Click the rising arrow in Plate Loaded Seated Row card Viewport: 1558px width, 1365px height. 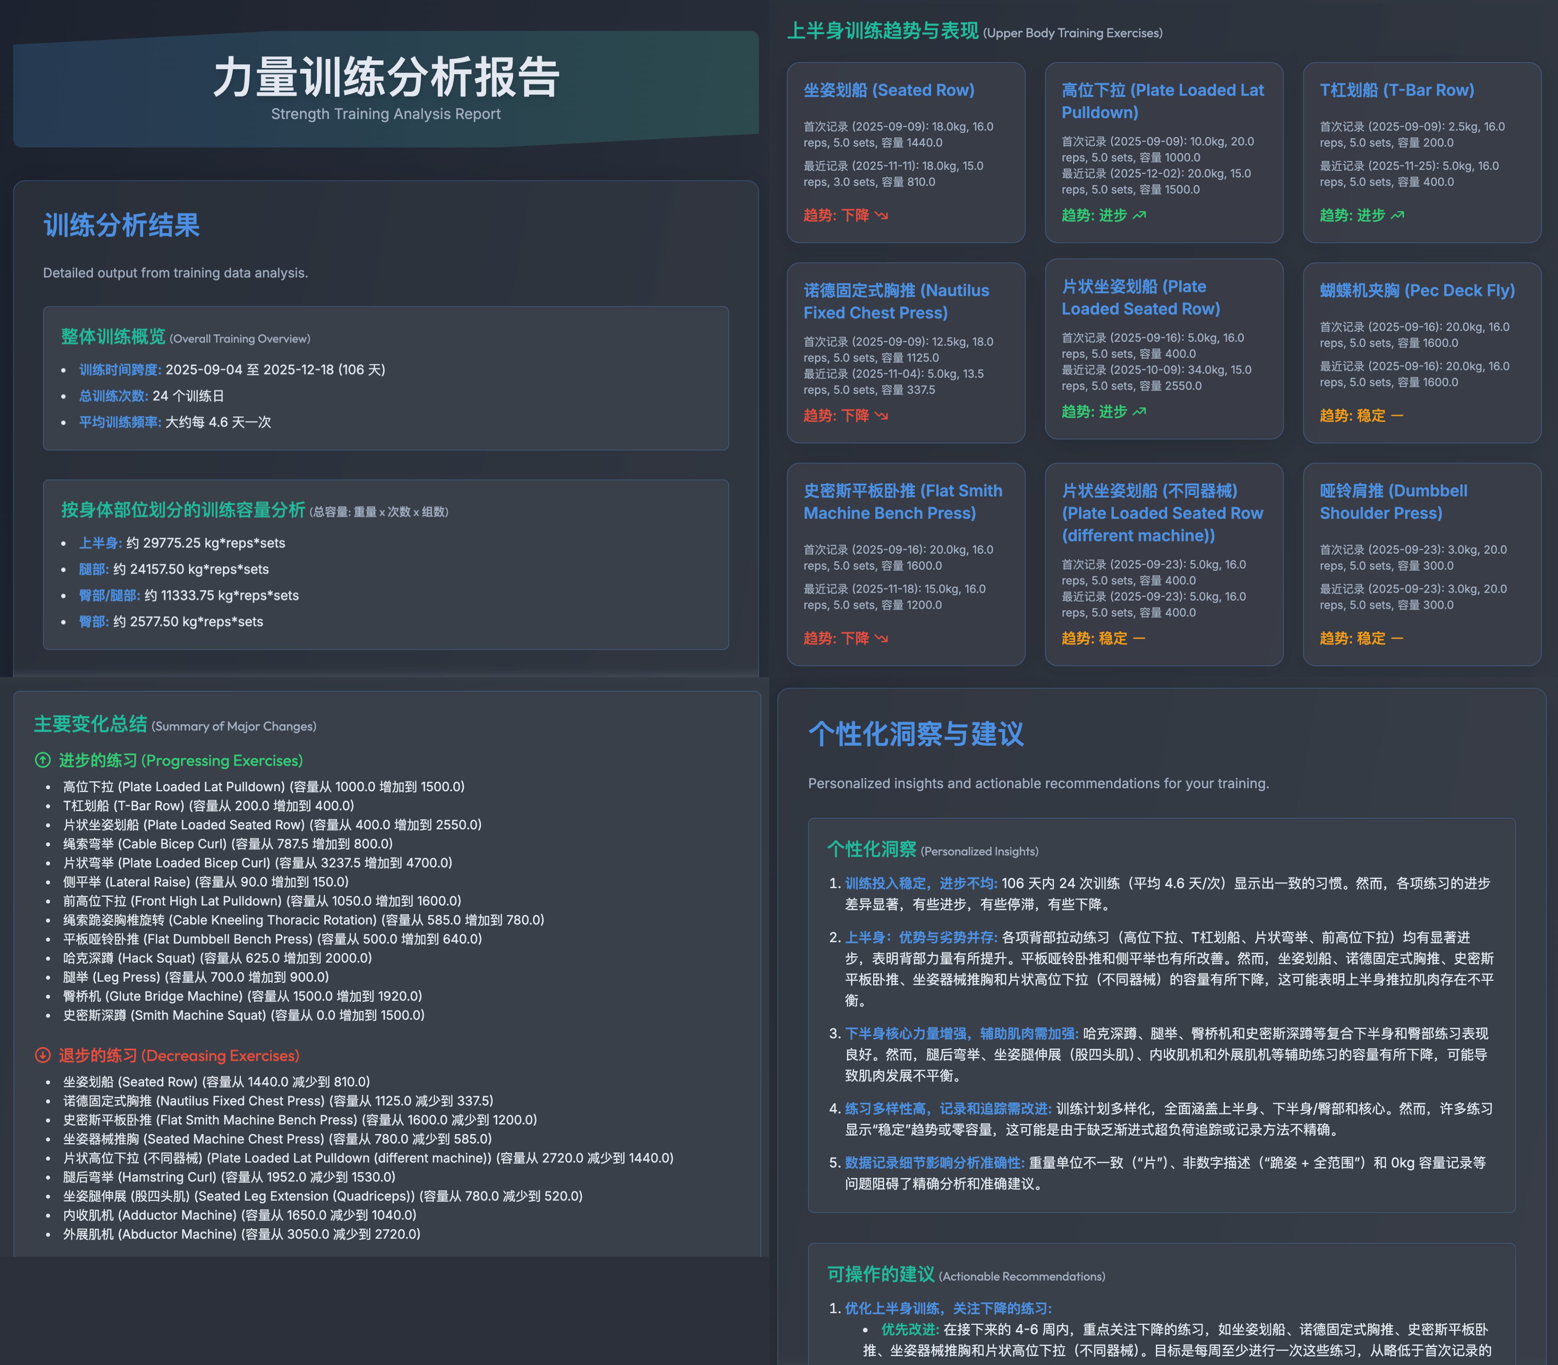(1139, 412)
